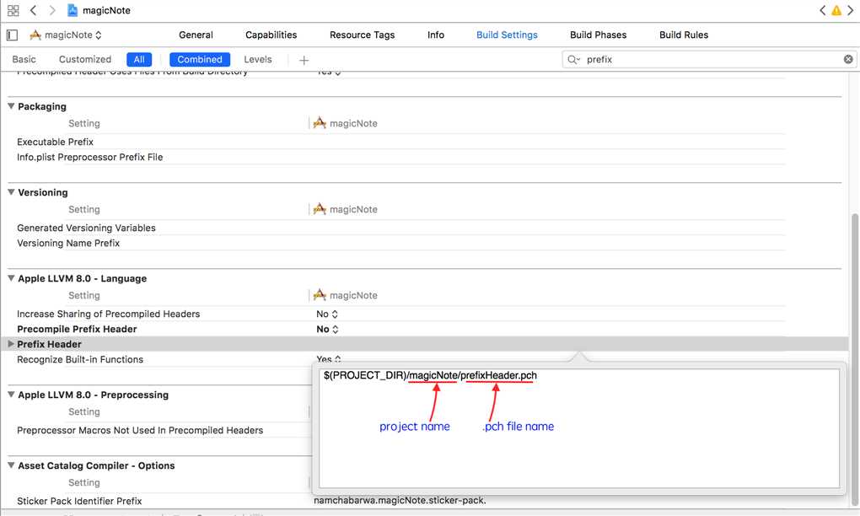Show Customized build settings
Screen dimensions: 860x516
[85, 59]
